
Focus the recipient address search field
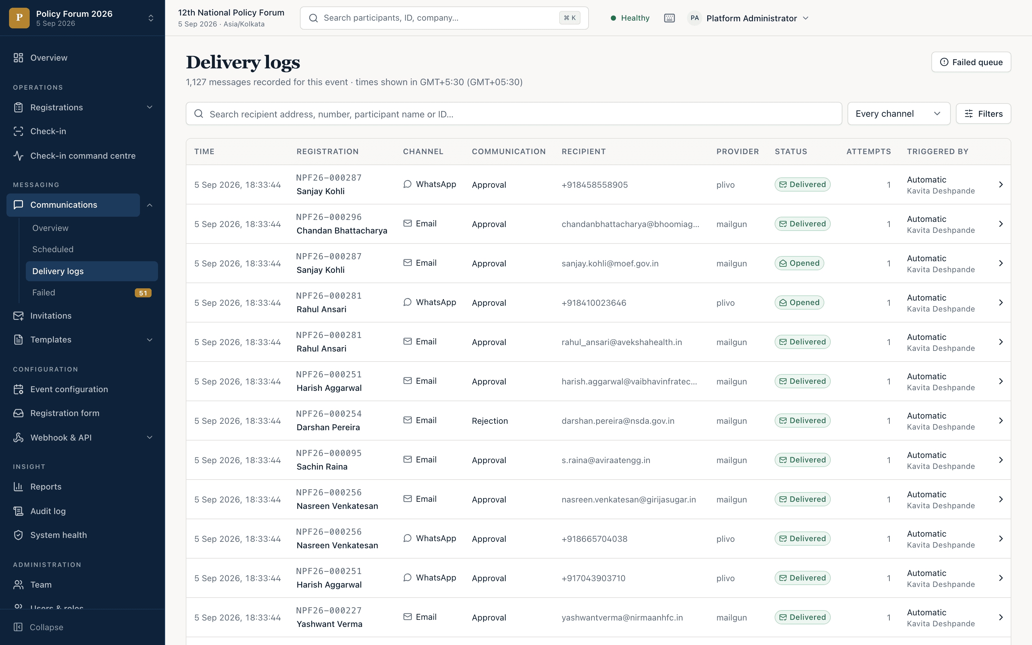point(513,114)
